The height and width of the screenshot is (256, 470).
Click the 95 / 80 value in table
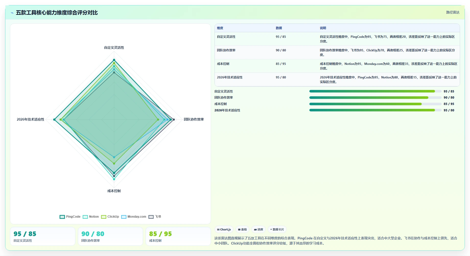(281, 77)
